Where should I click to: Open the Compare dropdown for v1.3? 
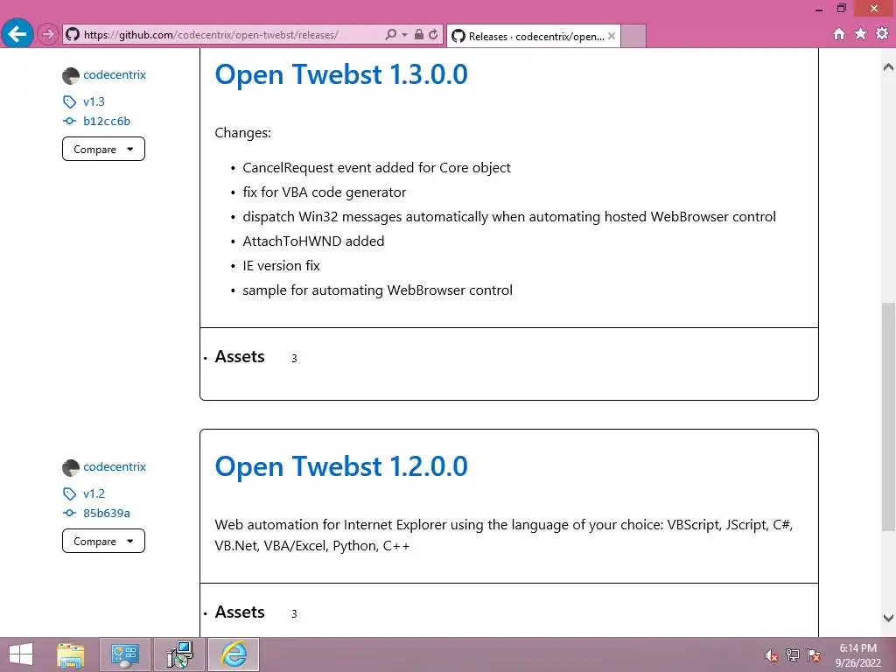(103, 149)
